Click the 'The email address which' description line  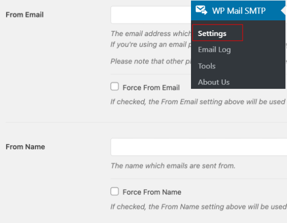coord(151,33)
